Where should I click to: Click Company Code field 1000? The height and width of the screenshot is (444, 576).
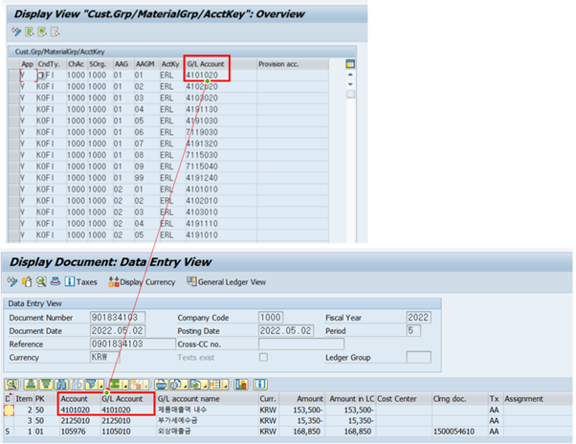pyautogui.click(x=271, y=318)
